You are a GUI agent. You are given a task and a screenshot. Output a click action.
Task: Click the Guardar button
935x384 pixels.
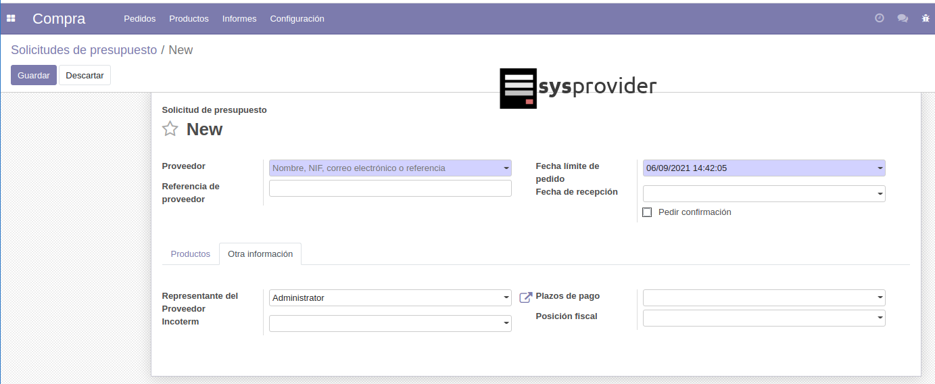pos(34,75)
